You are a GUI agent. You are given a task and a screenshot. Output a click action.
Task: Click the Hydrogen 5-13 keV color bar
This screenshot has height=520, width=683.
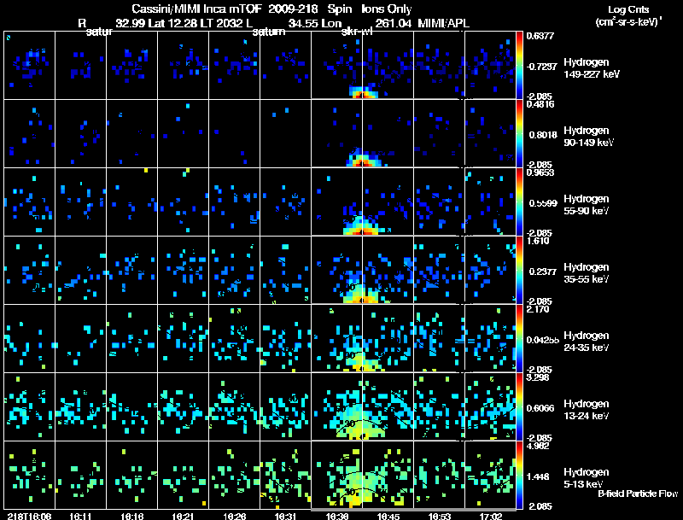[519, 475]
